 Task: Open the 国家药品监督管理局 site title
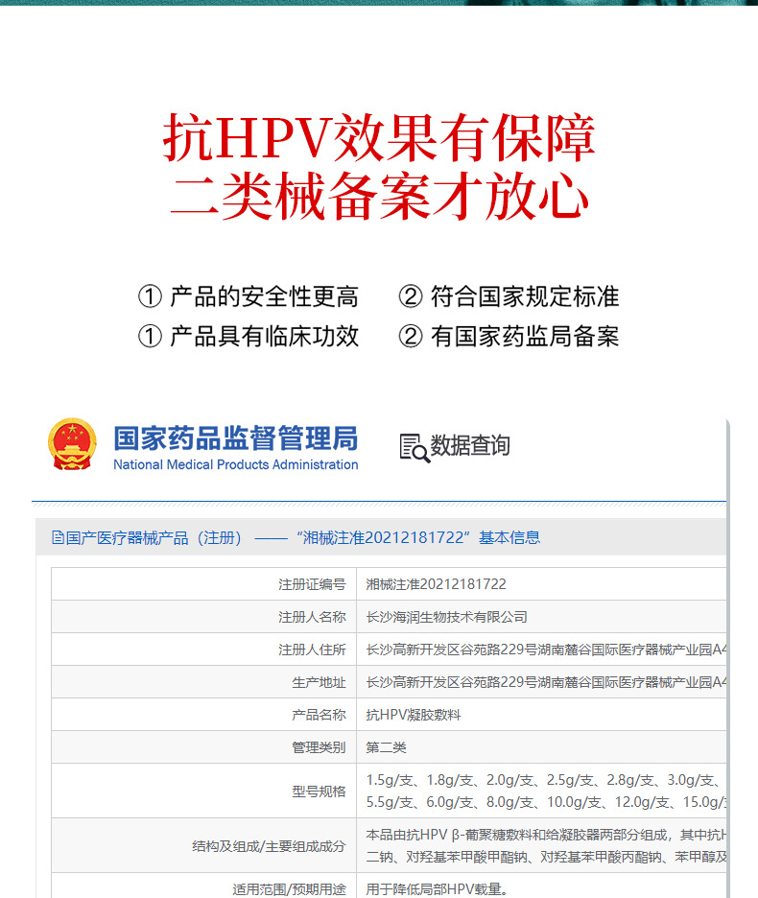pos(235,438)
